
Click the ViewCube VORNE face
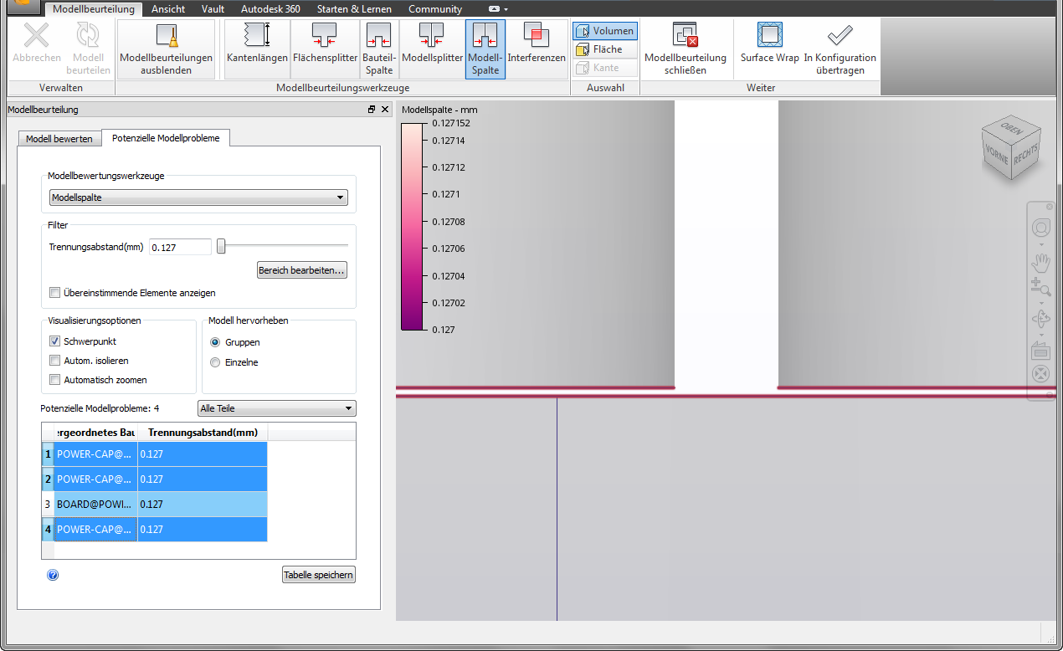pos(996,155)
